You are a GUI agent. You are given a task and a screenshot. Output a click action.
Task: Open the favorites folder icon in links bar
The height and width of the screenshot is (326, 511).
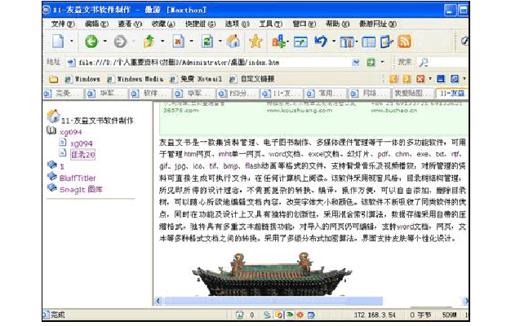(53, 79)
